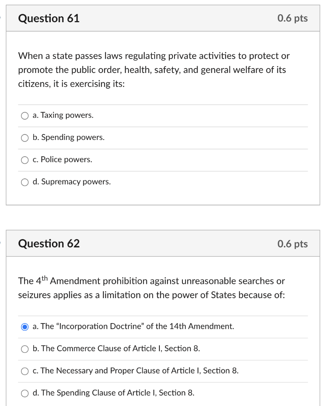Select answer a Taxing powers for Question 61
The width and height of the screenshot is (326, 406).
tap(25, 115)
